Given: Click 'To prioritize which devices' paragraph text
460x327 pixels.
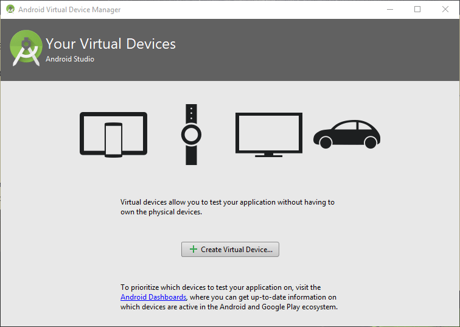Looking at the screenshot, I should [229, 297].
